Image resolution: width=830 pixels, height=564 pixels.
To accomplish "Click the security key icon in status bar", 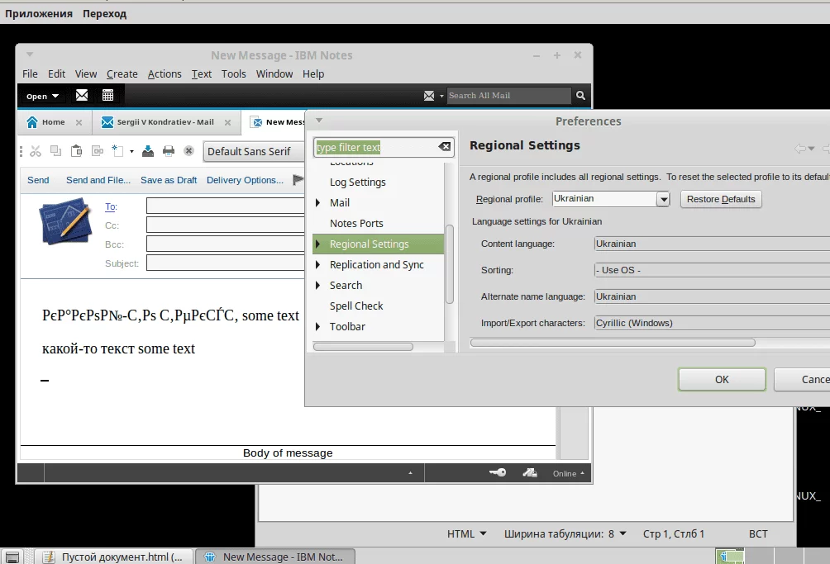I will pos(498,473).
